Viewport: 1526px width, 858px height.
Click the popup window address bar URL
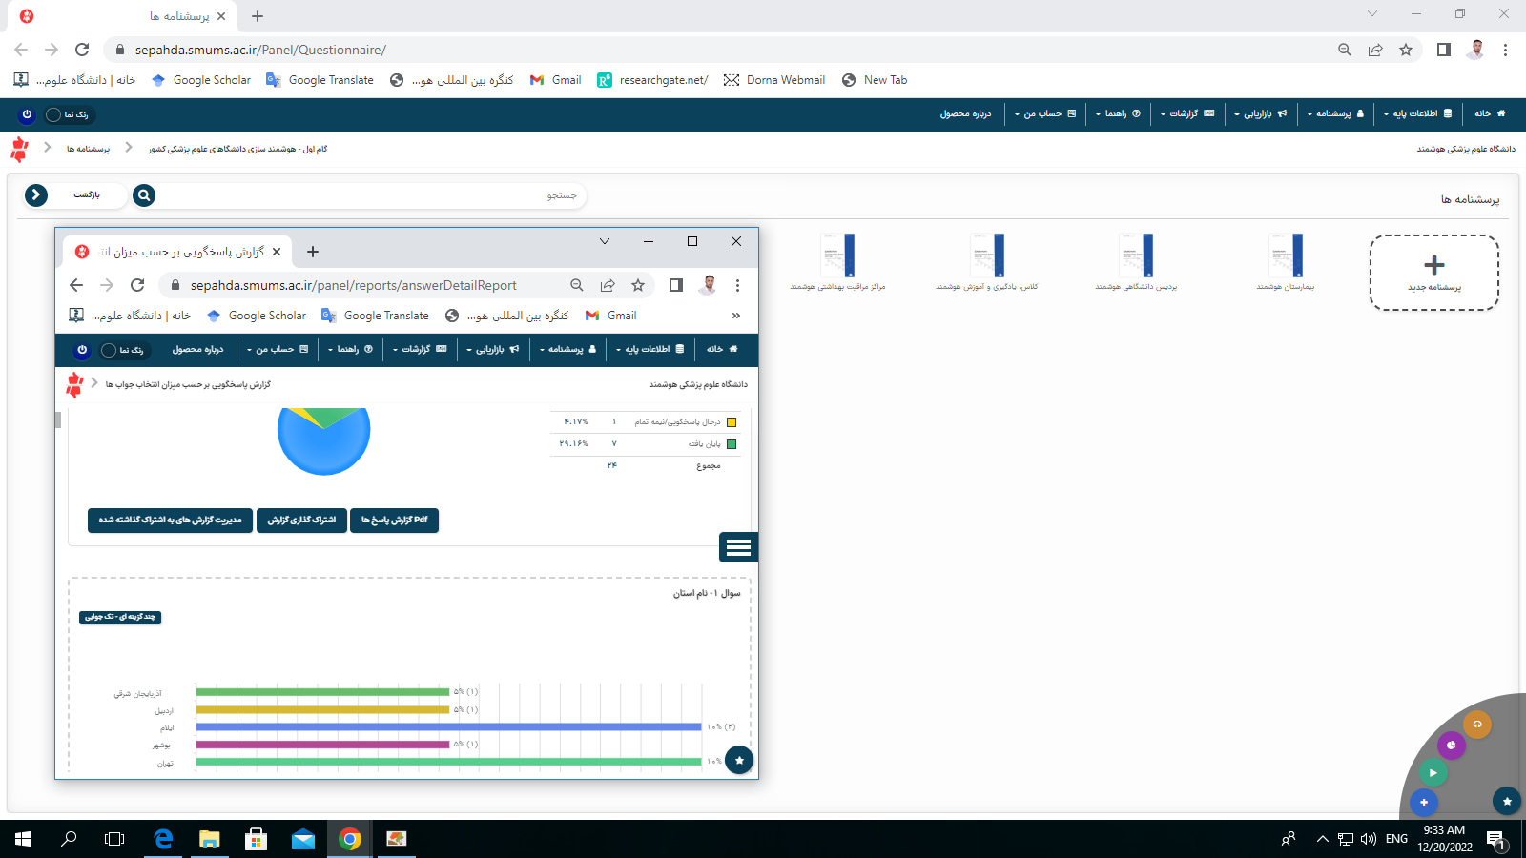click(353, 285)
